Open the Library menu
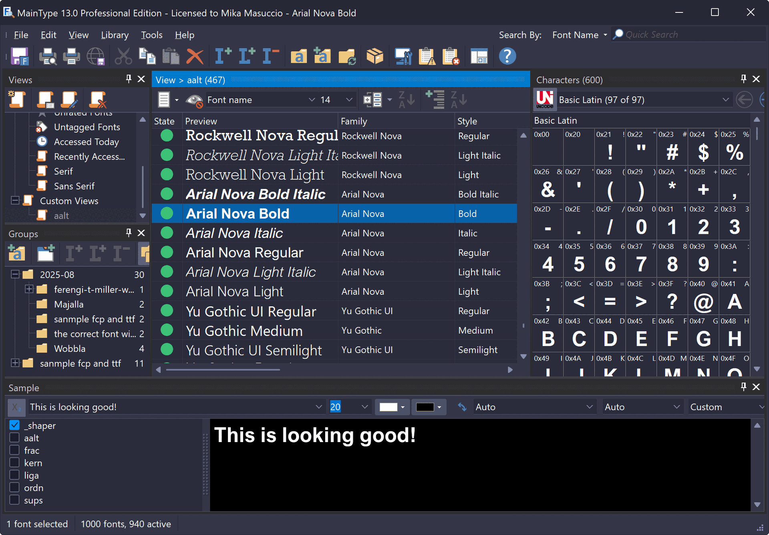Screen dimensions: 769x535 coord(115,35)
